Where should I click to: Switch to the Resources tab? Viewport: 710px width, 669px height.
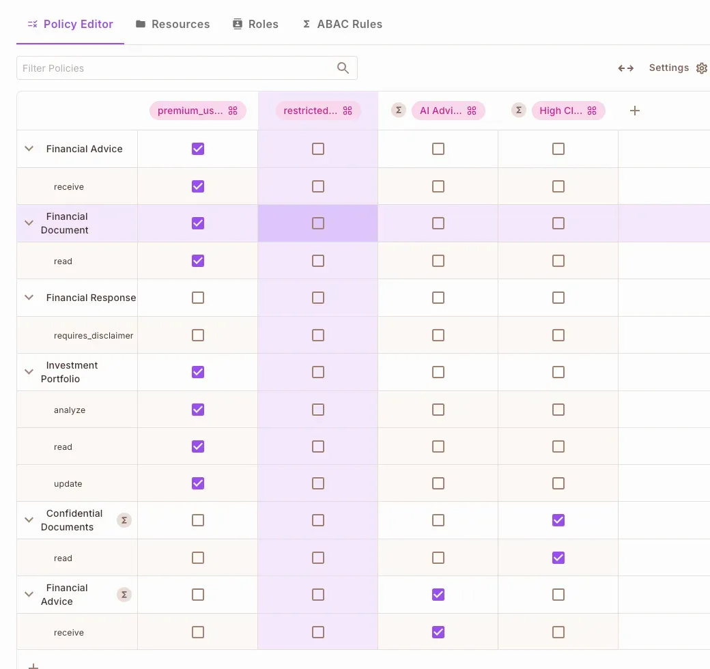[x=173, y=24]
